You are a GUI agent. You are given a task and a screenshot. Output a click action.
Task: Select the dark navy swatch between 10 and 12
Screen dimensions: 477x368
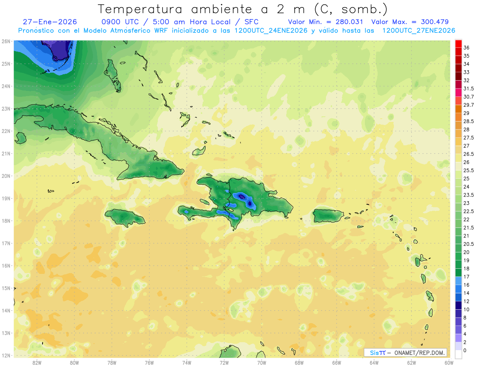(458, 305)
